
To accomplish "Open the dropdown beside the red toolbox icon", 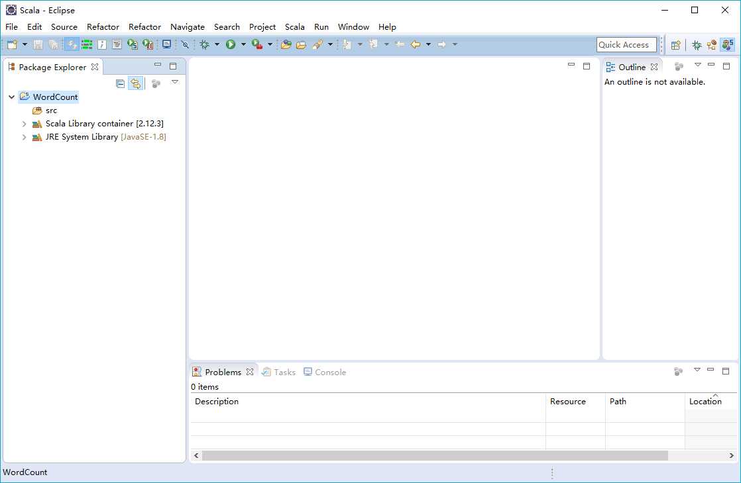I will [270, 44].
